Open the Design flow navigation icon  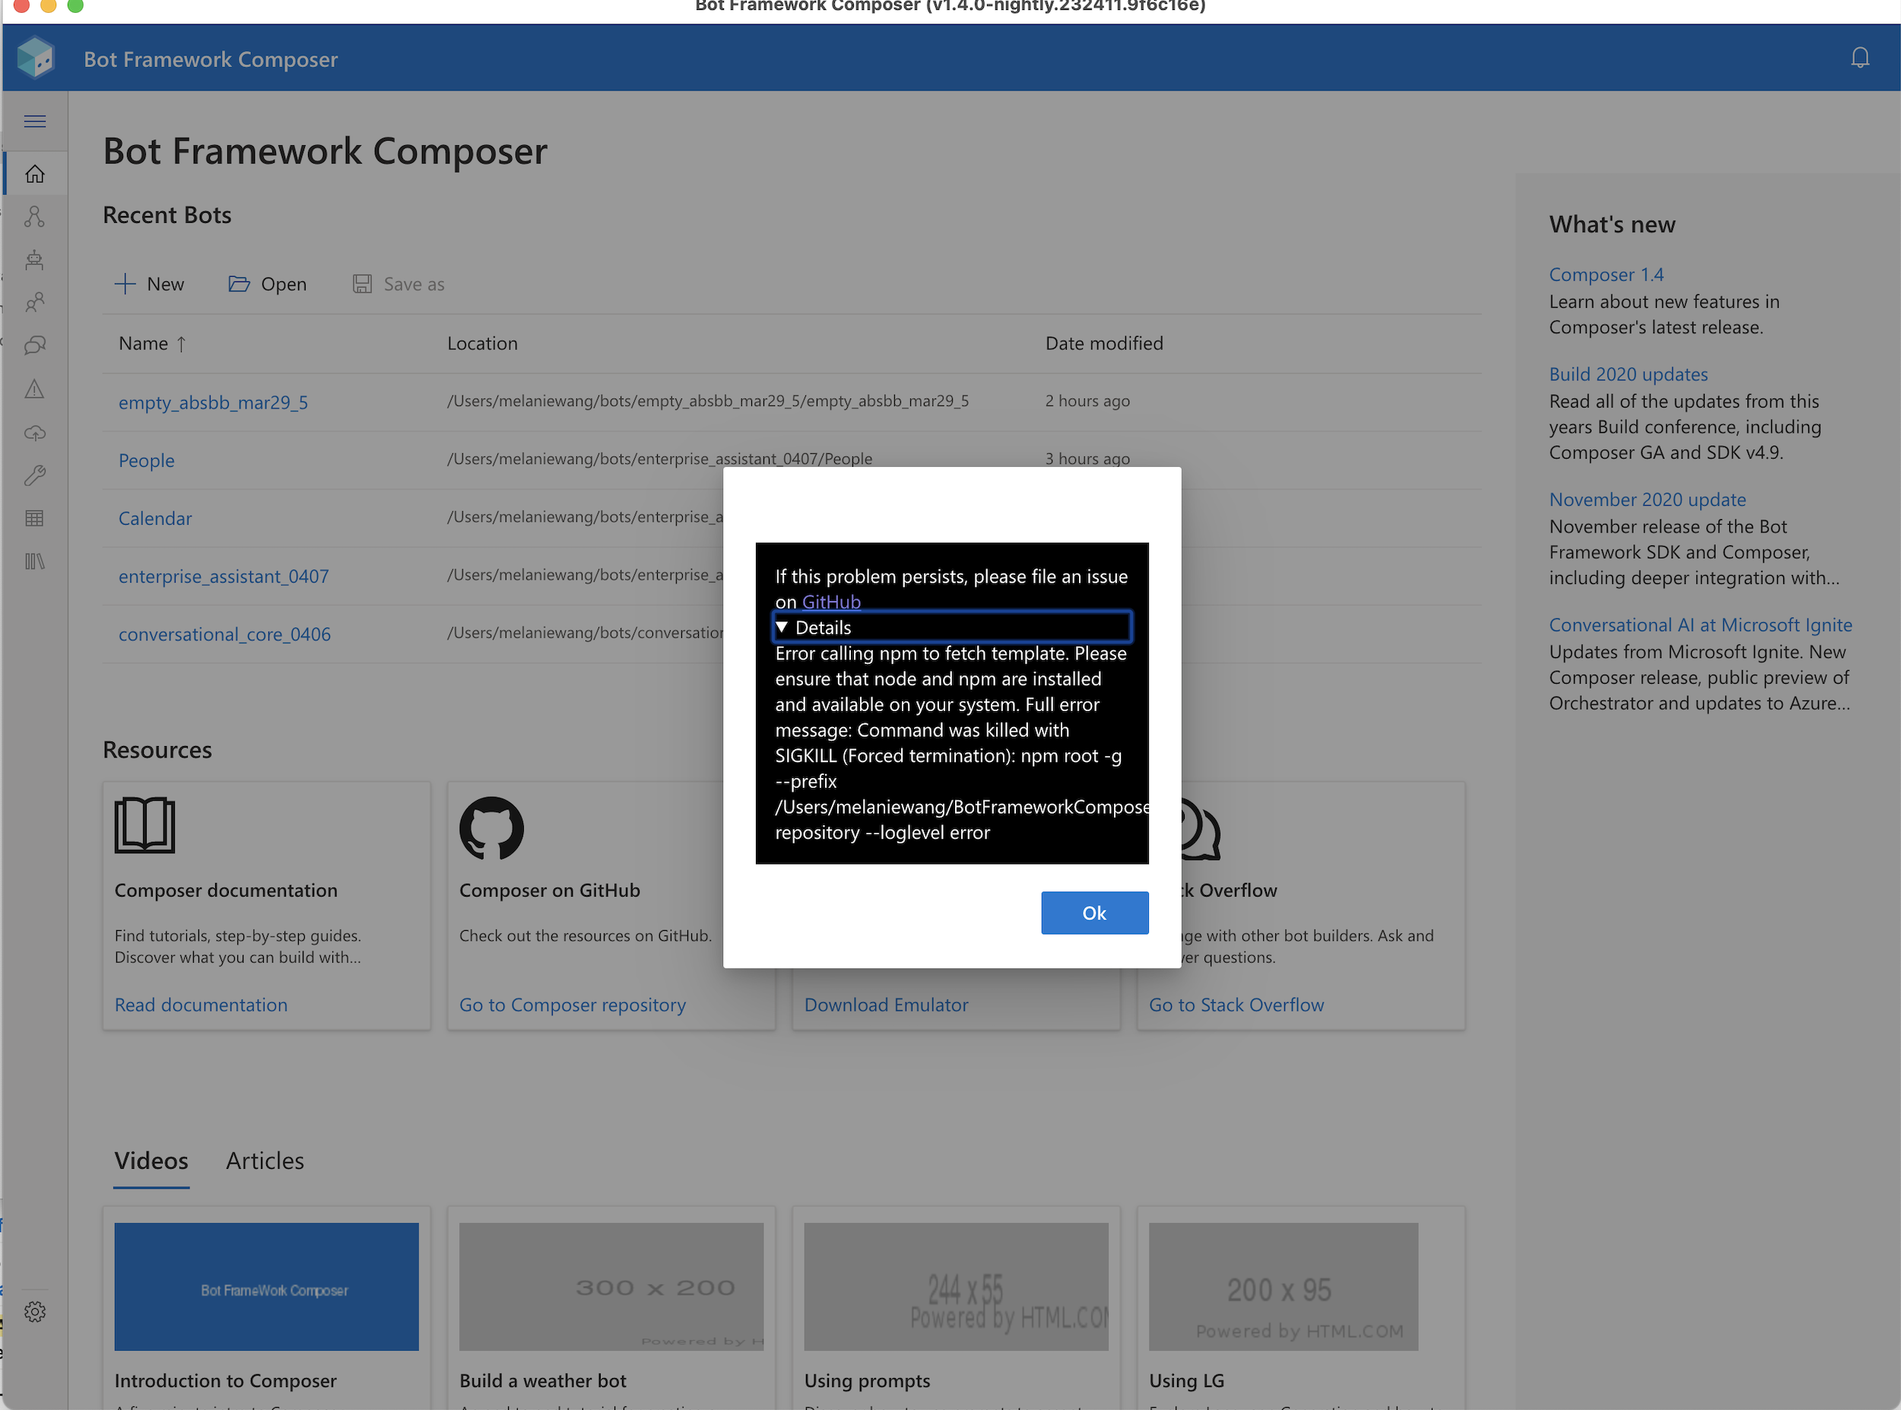tap(35, 216)
